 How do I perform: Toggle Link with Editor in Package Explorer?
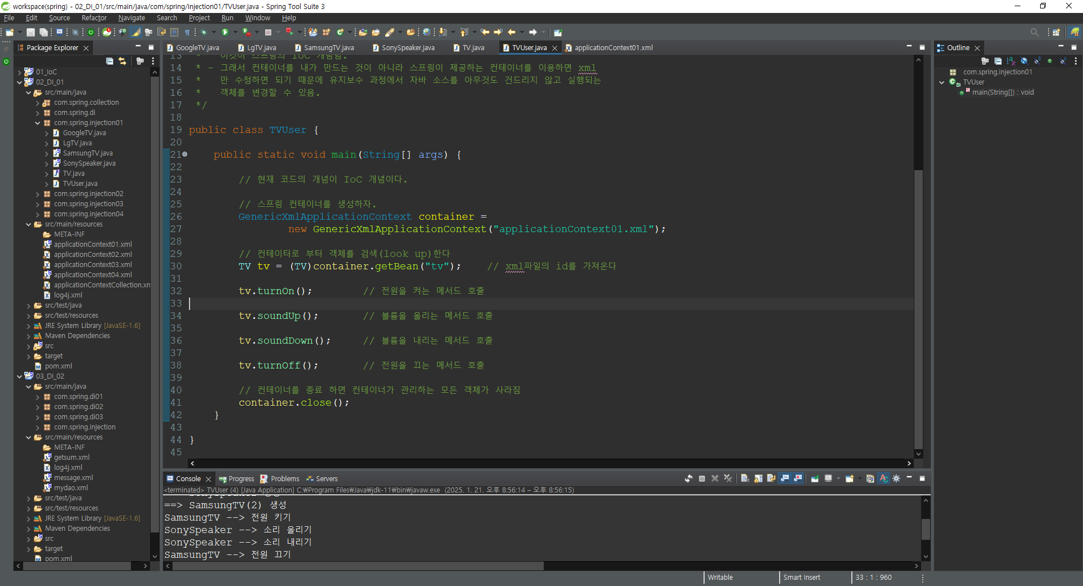tap(122, 61)
